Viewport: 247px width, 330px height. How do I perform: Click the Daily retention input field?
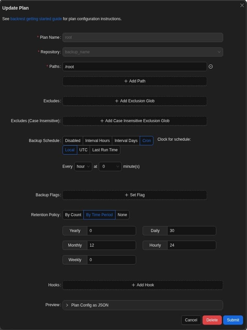[191, 231]
